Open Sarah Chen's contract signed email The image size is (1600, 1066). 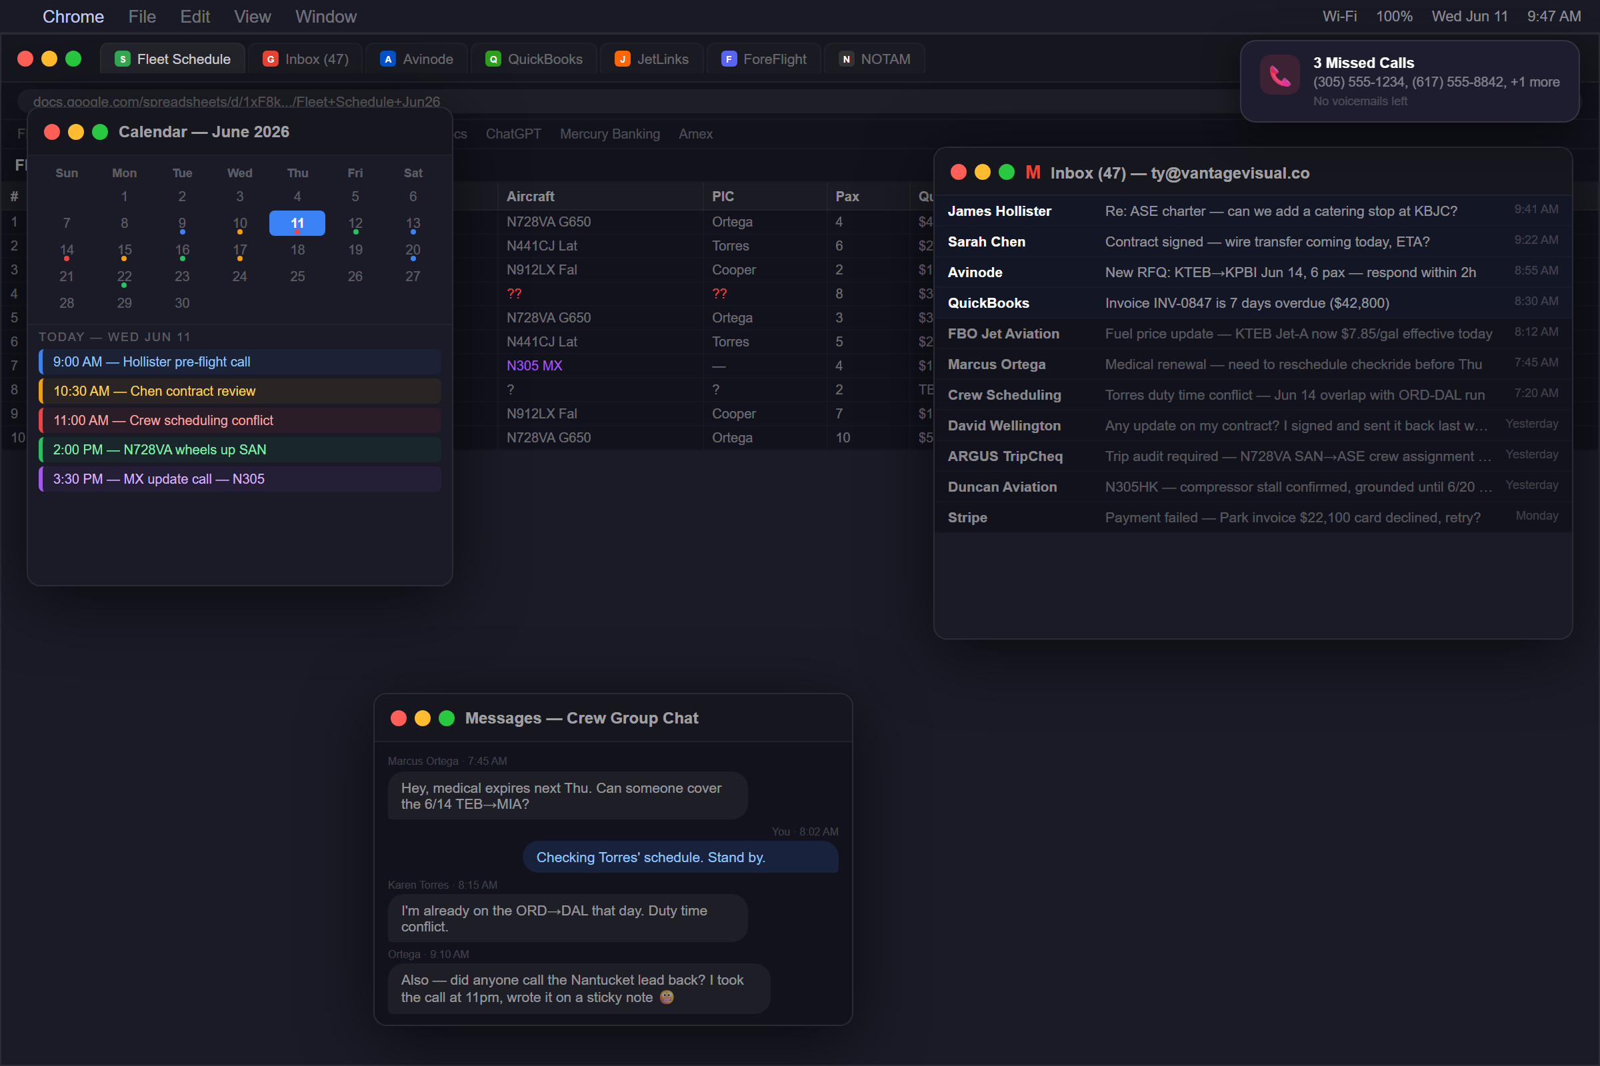tap(1253, 241)
